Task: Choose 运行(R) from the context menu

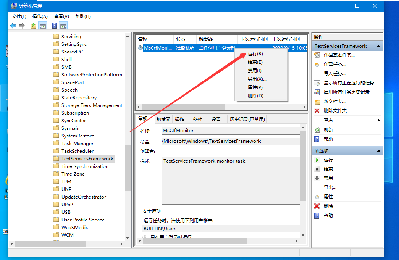Action: click(255, 54)
